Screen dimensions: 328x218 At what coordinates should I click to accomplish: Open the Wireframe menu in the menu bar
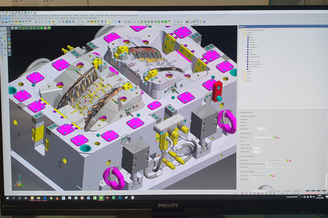[x=12, y=15]
